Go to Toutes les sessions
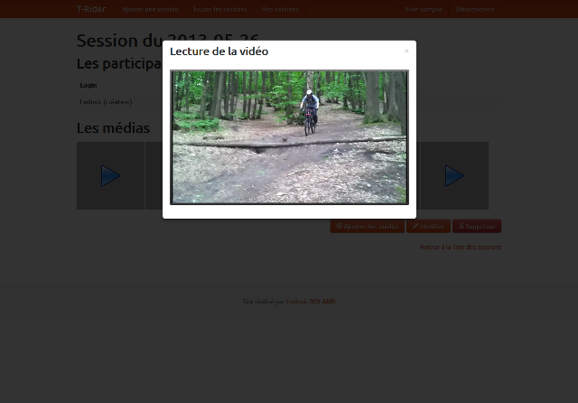578x403 pixels. (x=219, y=9)
